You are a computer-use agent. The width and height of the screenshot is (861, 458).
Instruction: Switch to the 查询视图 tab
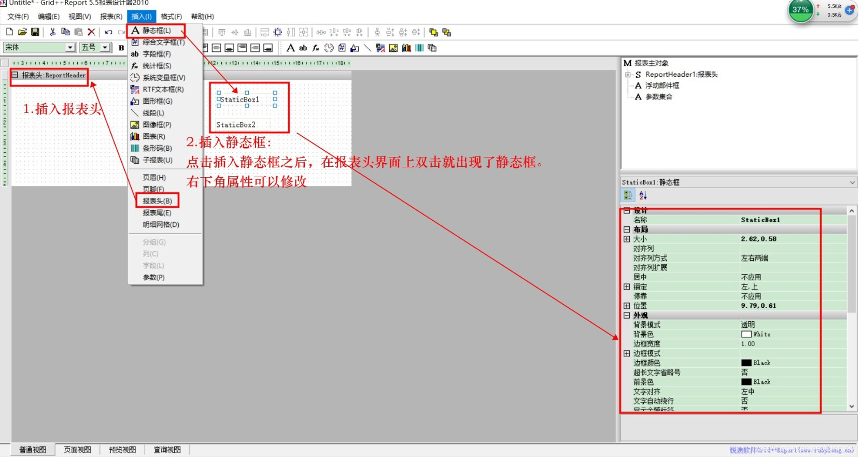point(167,450)
